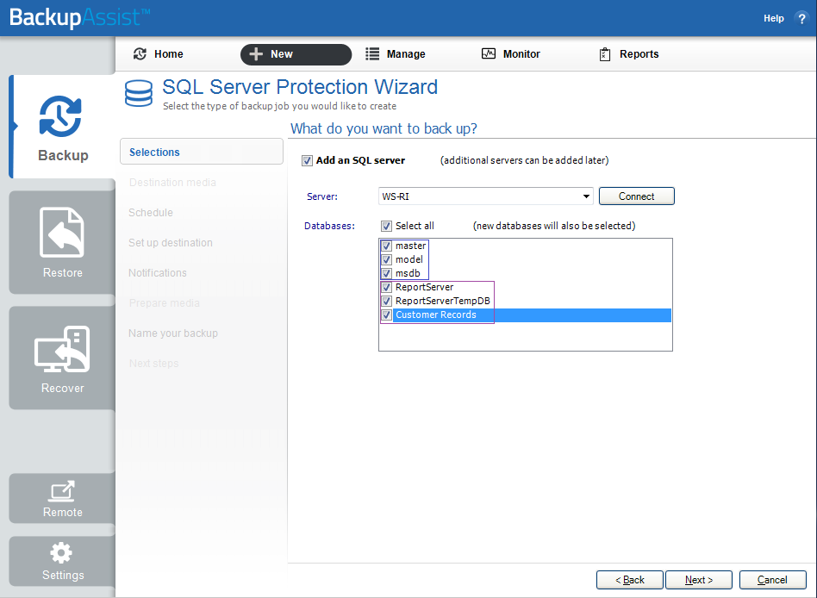817x598 pixels.
Task: Click the Destination media step
Action: pyautogui.click(x=172, y=183)
